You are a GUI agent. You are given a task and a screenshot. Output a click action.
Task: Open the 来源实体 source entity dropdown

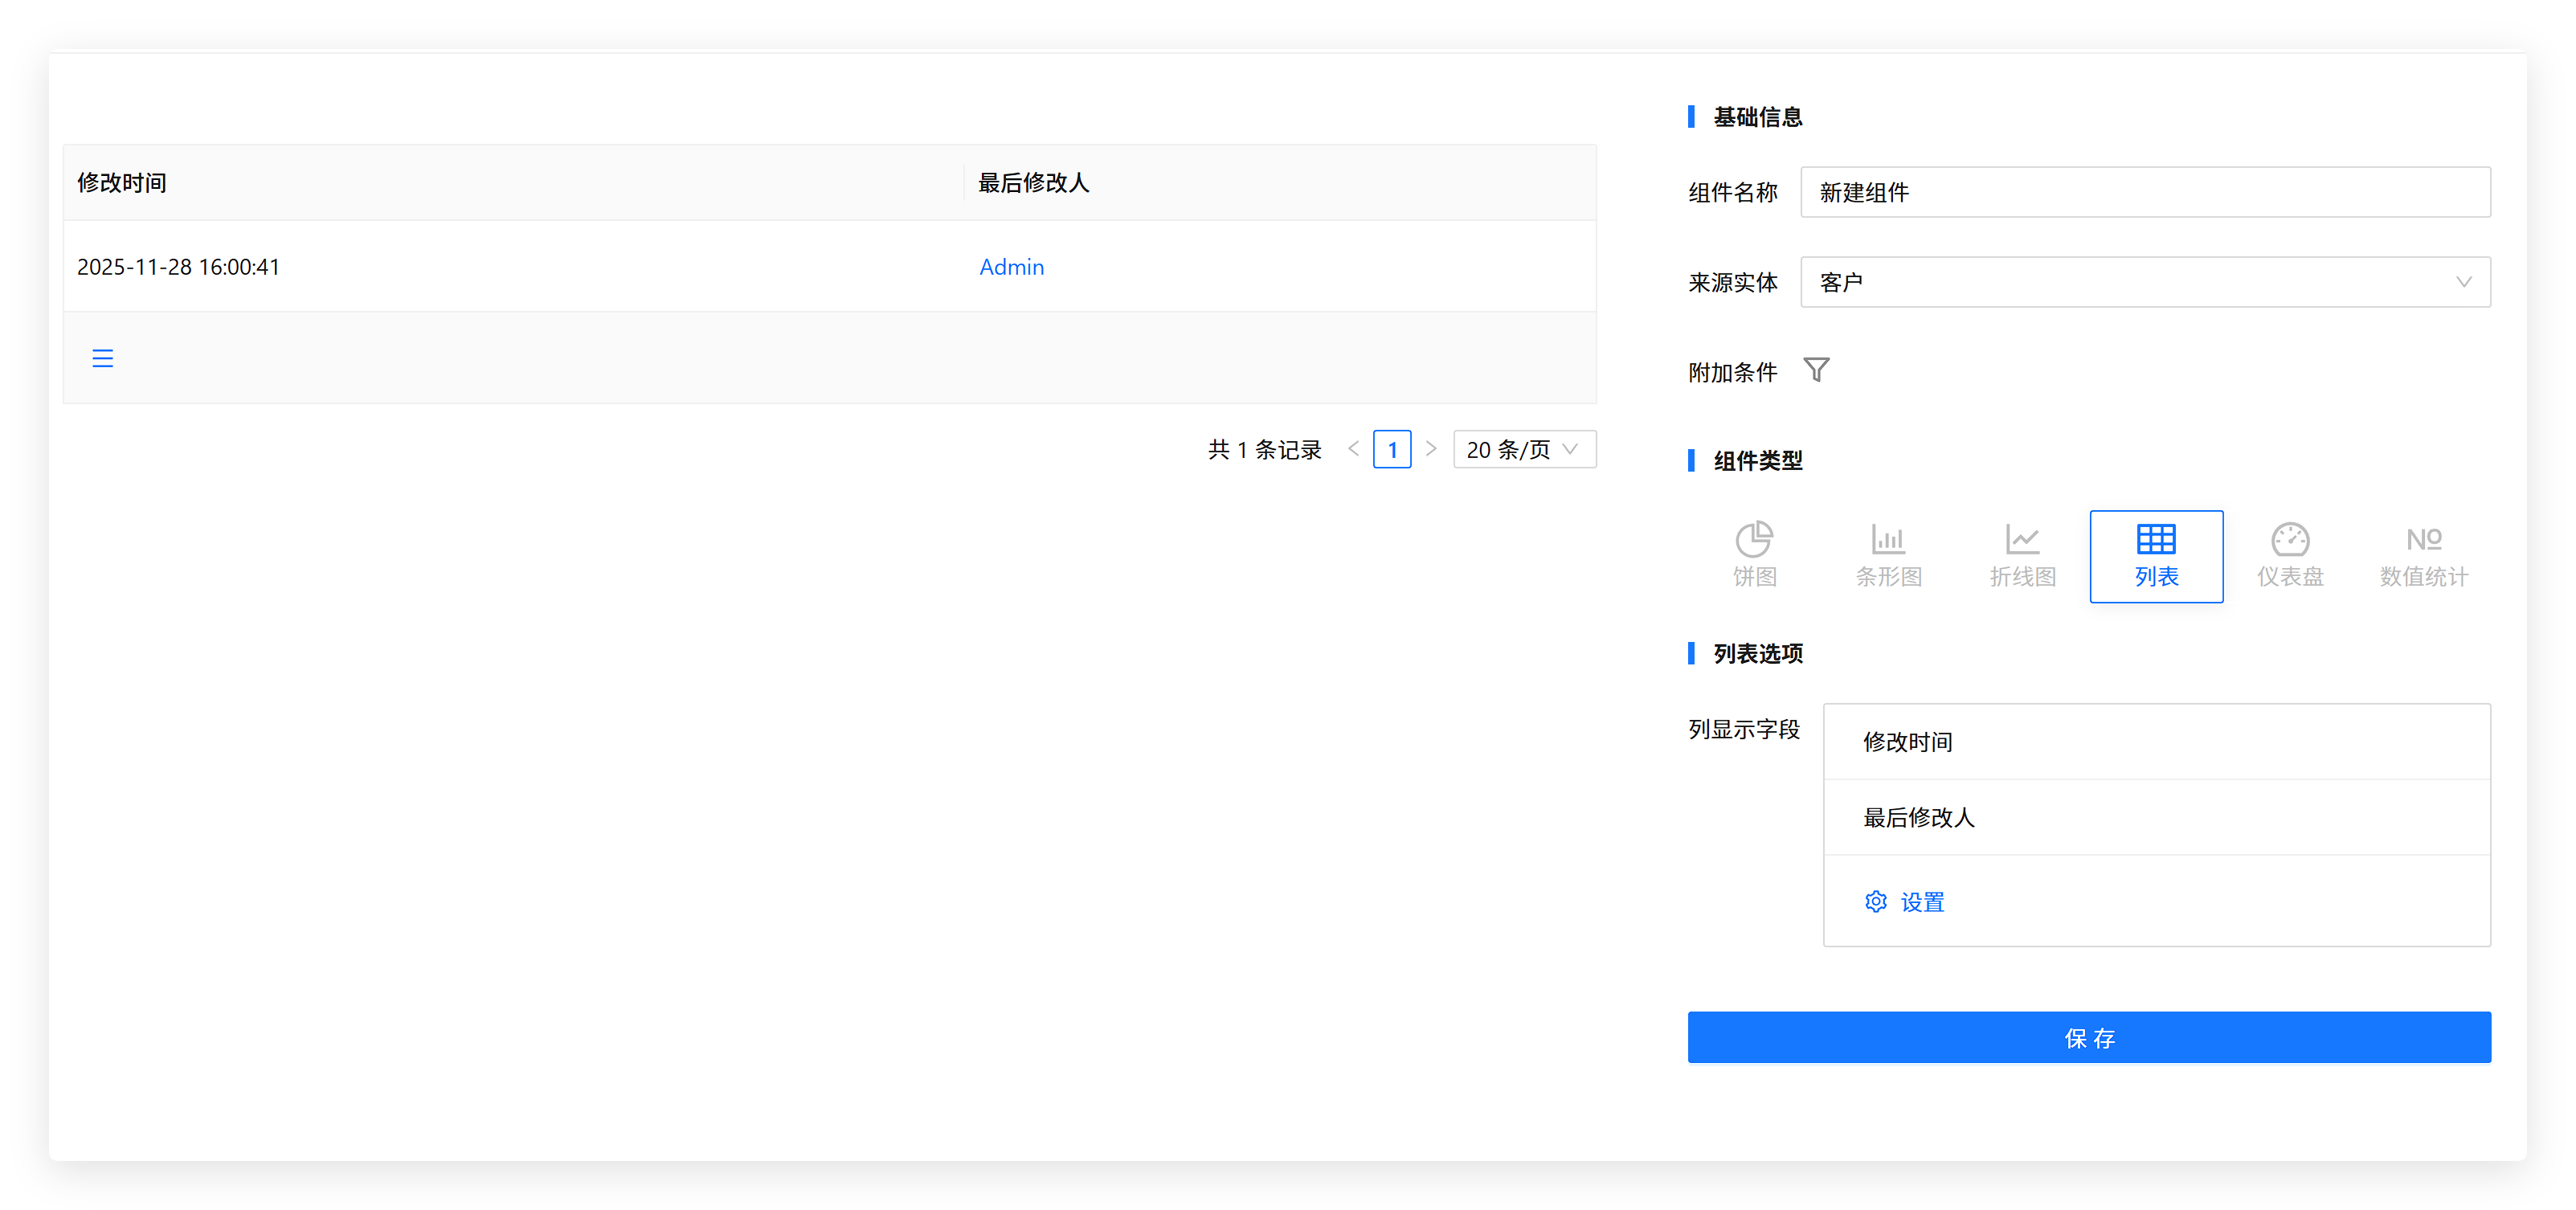[2144, 282]
